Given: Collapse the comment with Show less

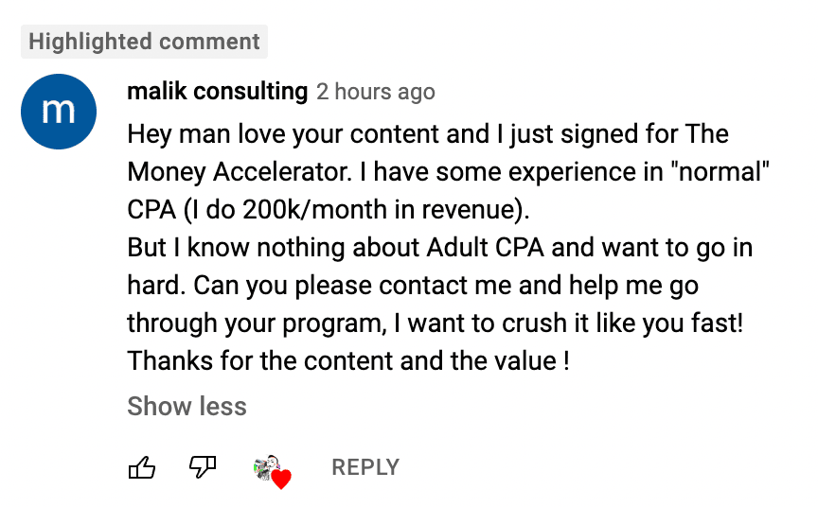Looking at the screenshot, I should [187, 407].
